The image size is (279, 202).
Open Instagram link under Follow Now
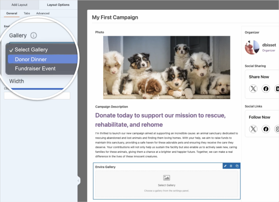point(277,129)
